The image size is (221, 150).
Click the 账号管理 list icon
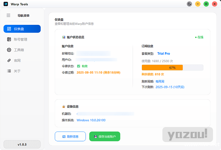(9, 39)
